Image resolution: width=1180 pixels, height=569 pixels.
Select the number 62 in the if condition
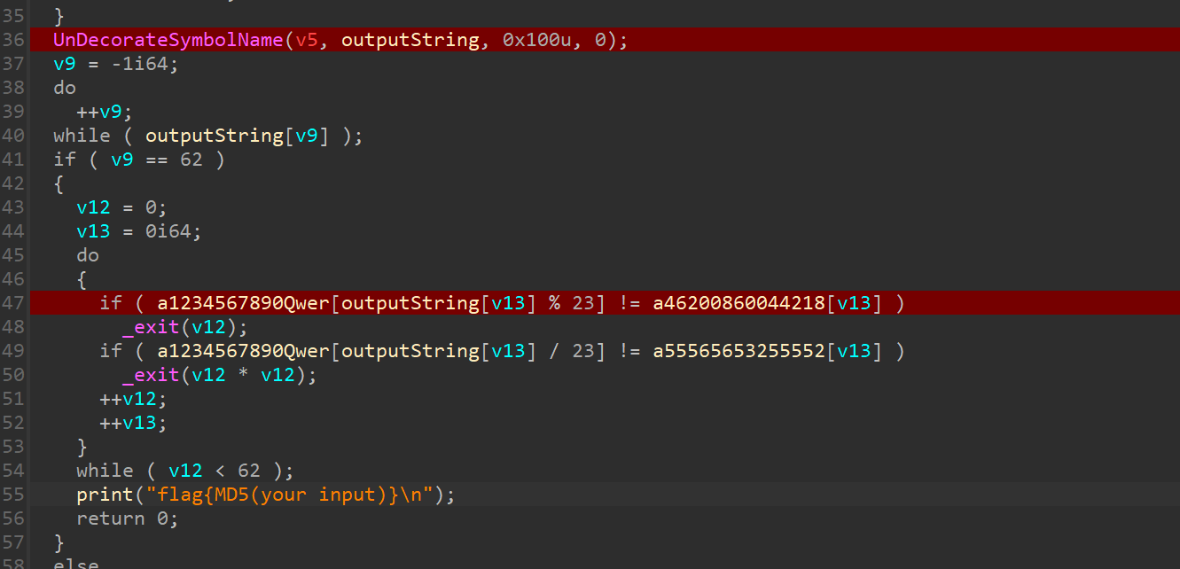pos(191,160)
